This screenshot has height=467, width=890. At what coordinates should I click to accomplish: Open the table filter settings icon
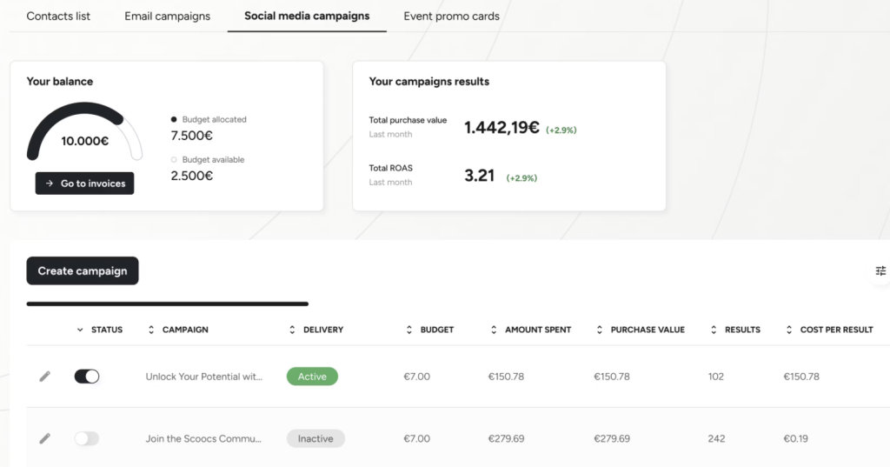880,271
